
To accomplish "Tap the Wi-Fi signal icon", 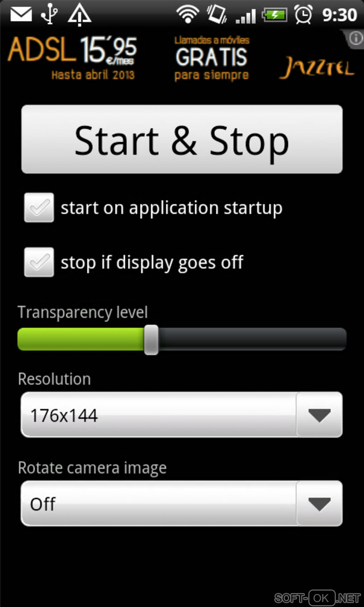I will tap(188, 15).
